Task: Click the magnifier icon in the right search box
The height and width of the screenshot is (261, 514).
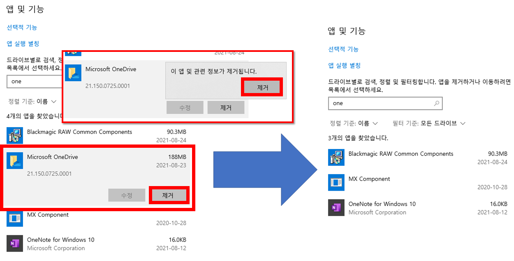Action: [x=437, y=103]
